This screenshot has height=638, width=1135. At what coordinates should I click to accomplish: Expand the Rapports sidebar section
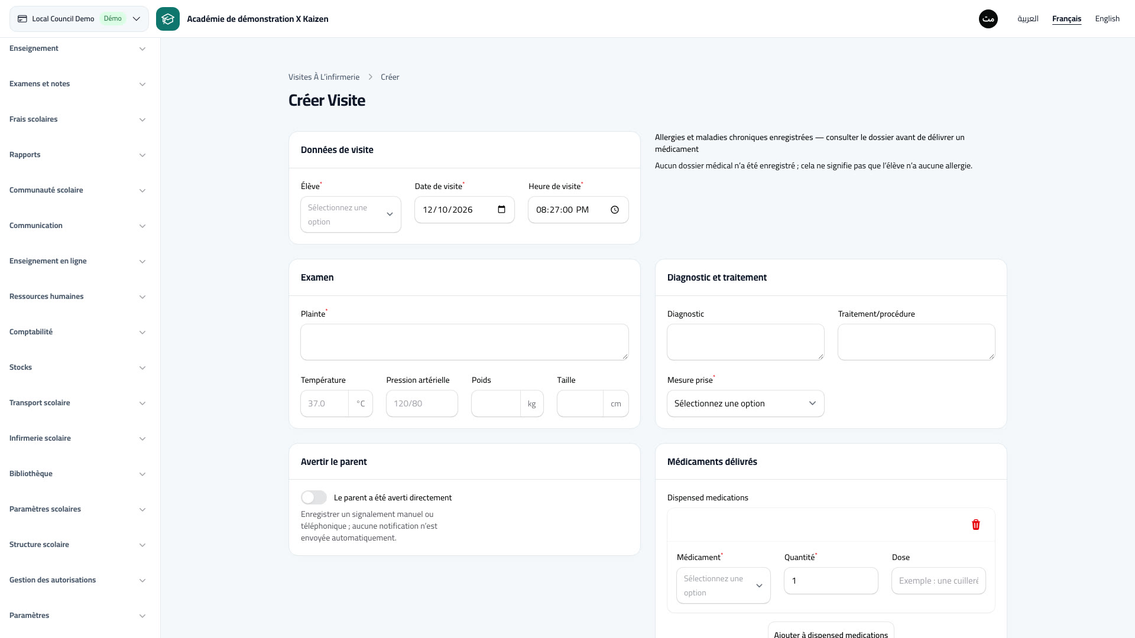[77, 155]
